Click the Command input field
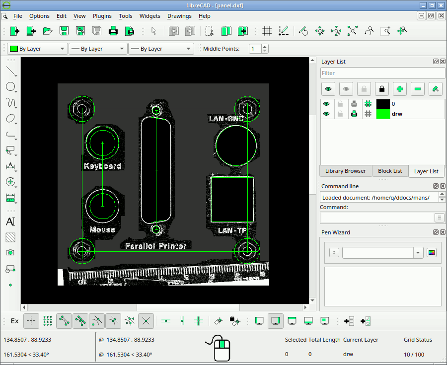 377,218
